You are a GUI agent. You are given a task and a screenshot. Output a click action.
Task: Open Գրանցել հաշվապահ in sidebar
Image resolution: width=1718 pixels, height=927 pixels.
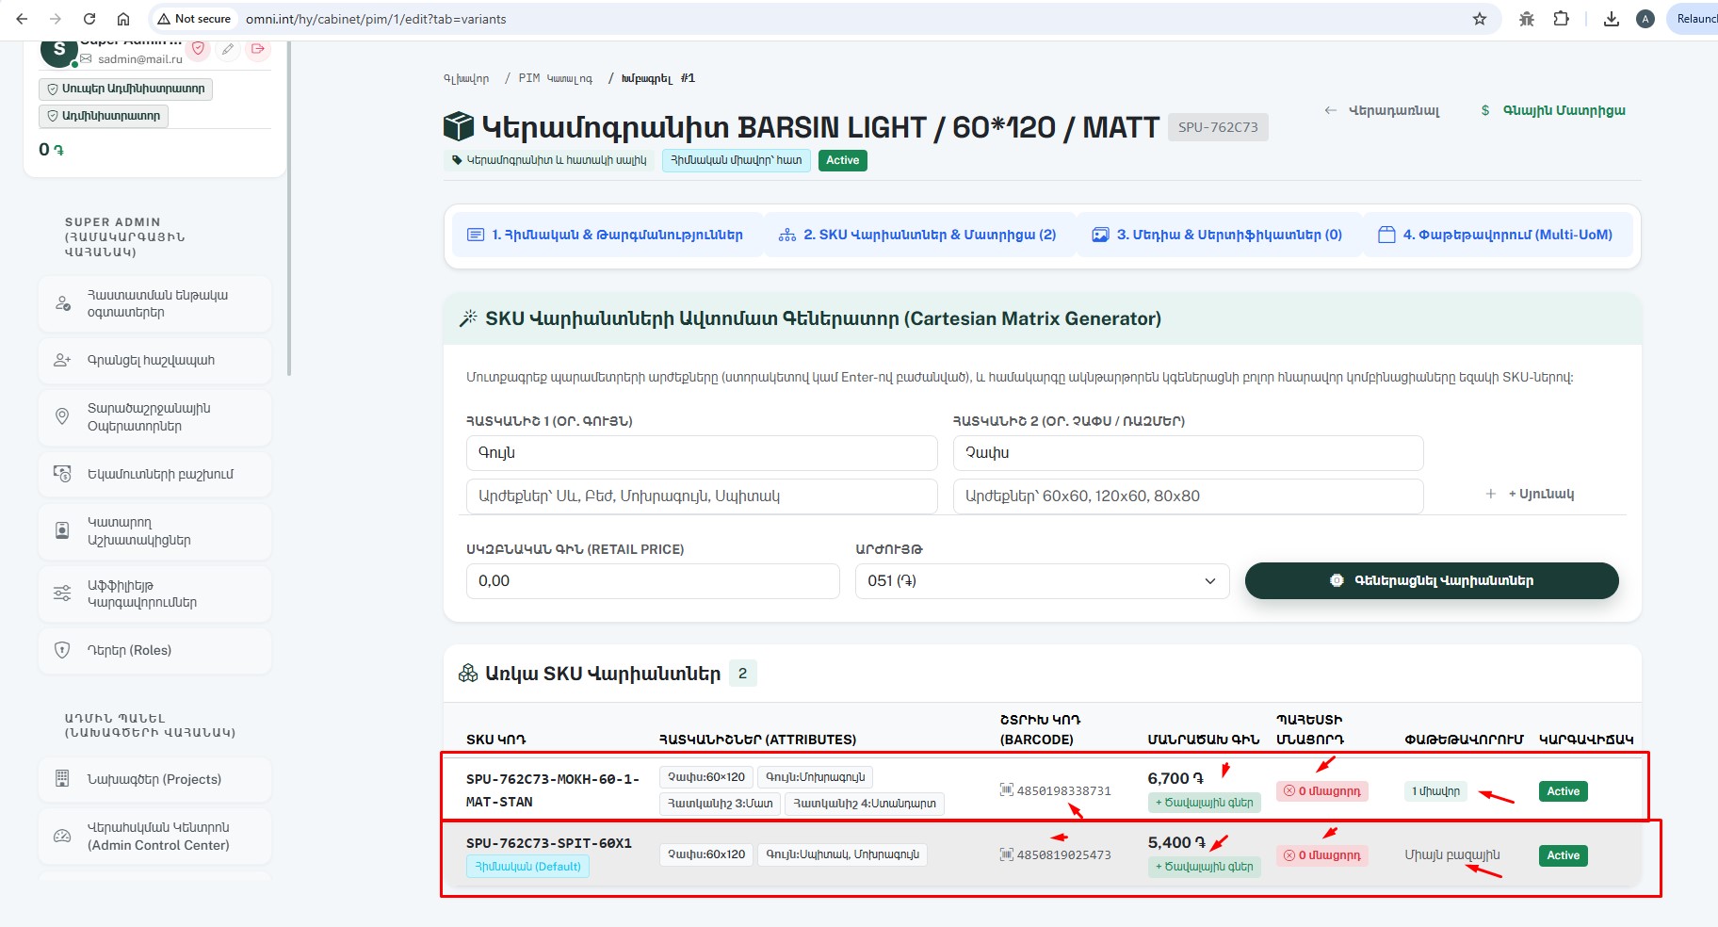(154, 360)
